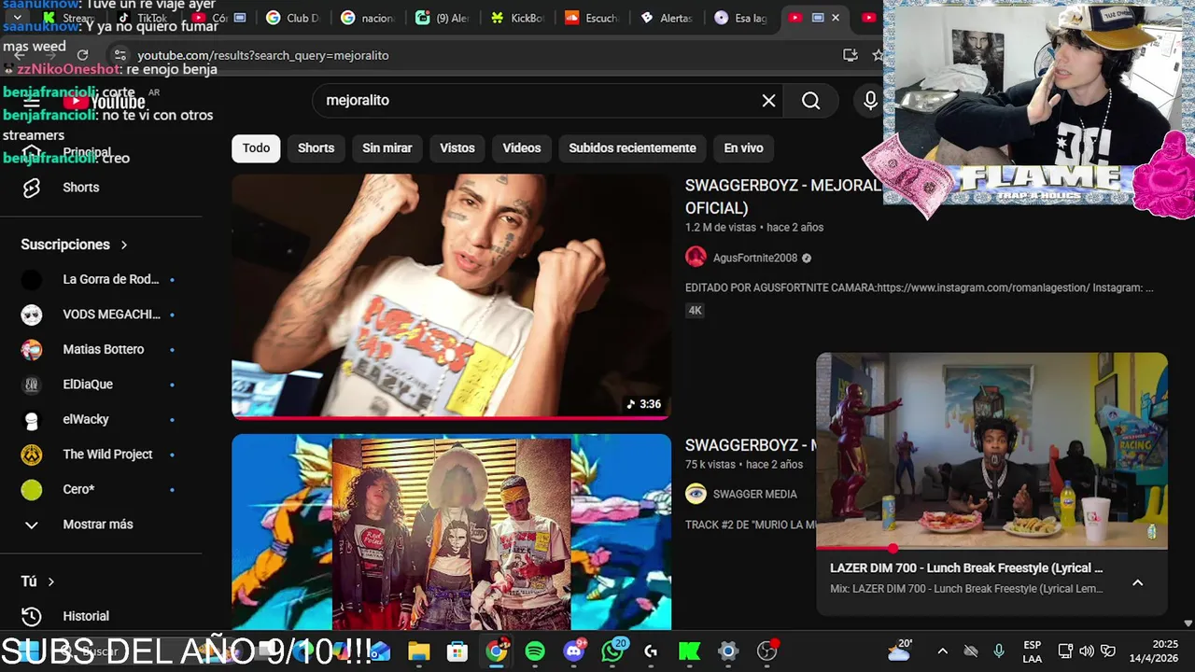1195x672 pixels.
Task: Select the Videos filter chip
Action: (x=522, y=148)
